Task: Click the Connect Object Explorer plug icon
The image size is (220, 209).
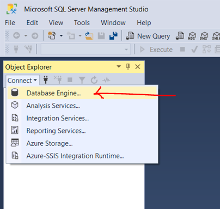Action: click(46, 80)
